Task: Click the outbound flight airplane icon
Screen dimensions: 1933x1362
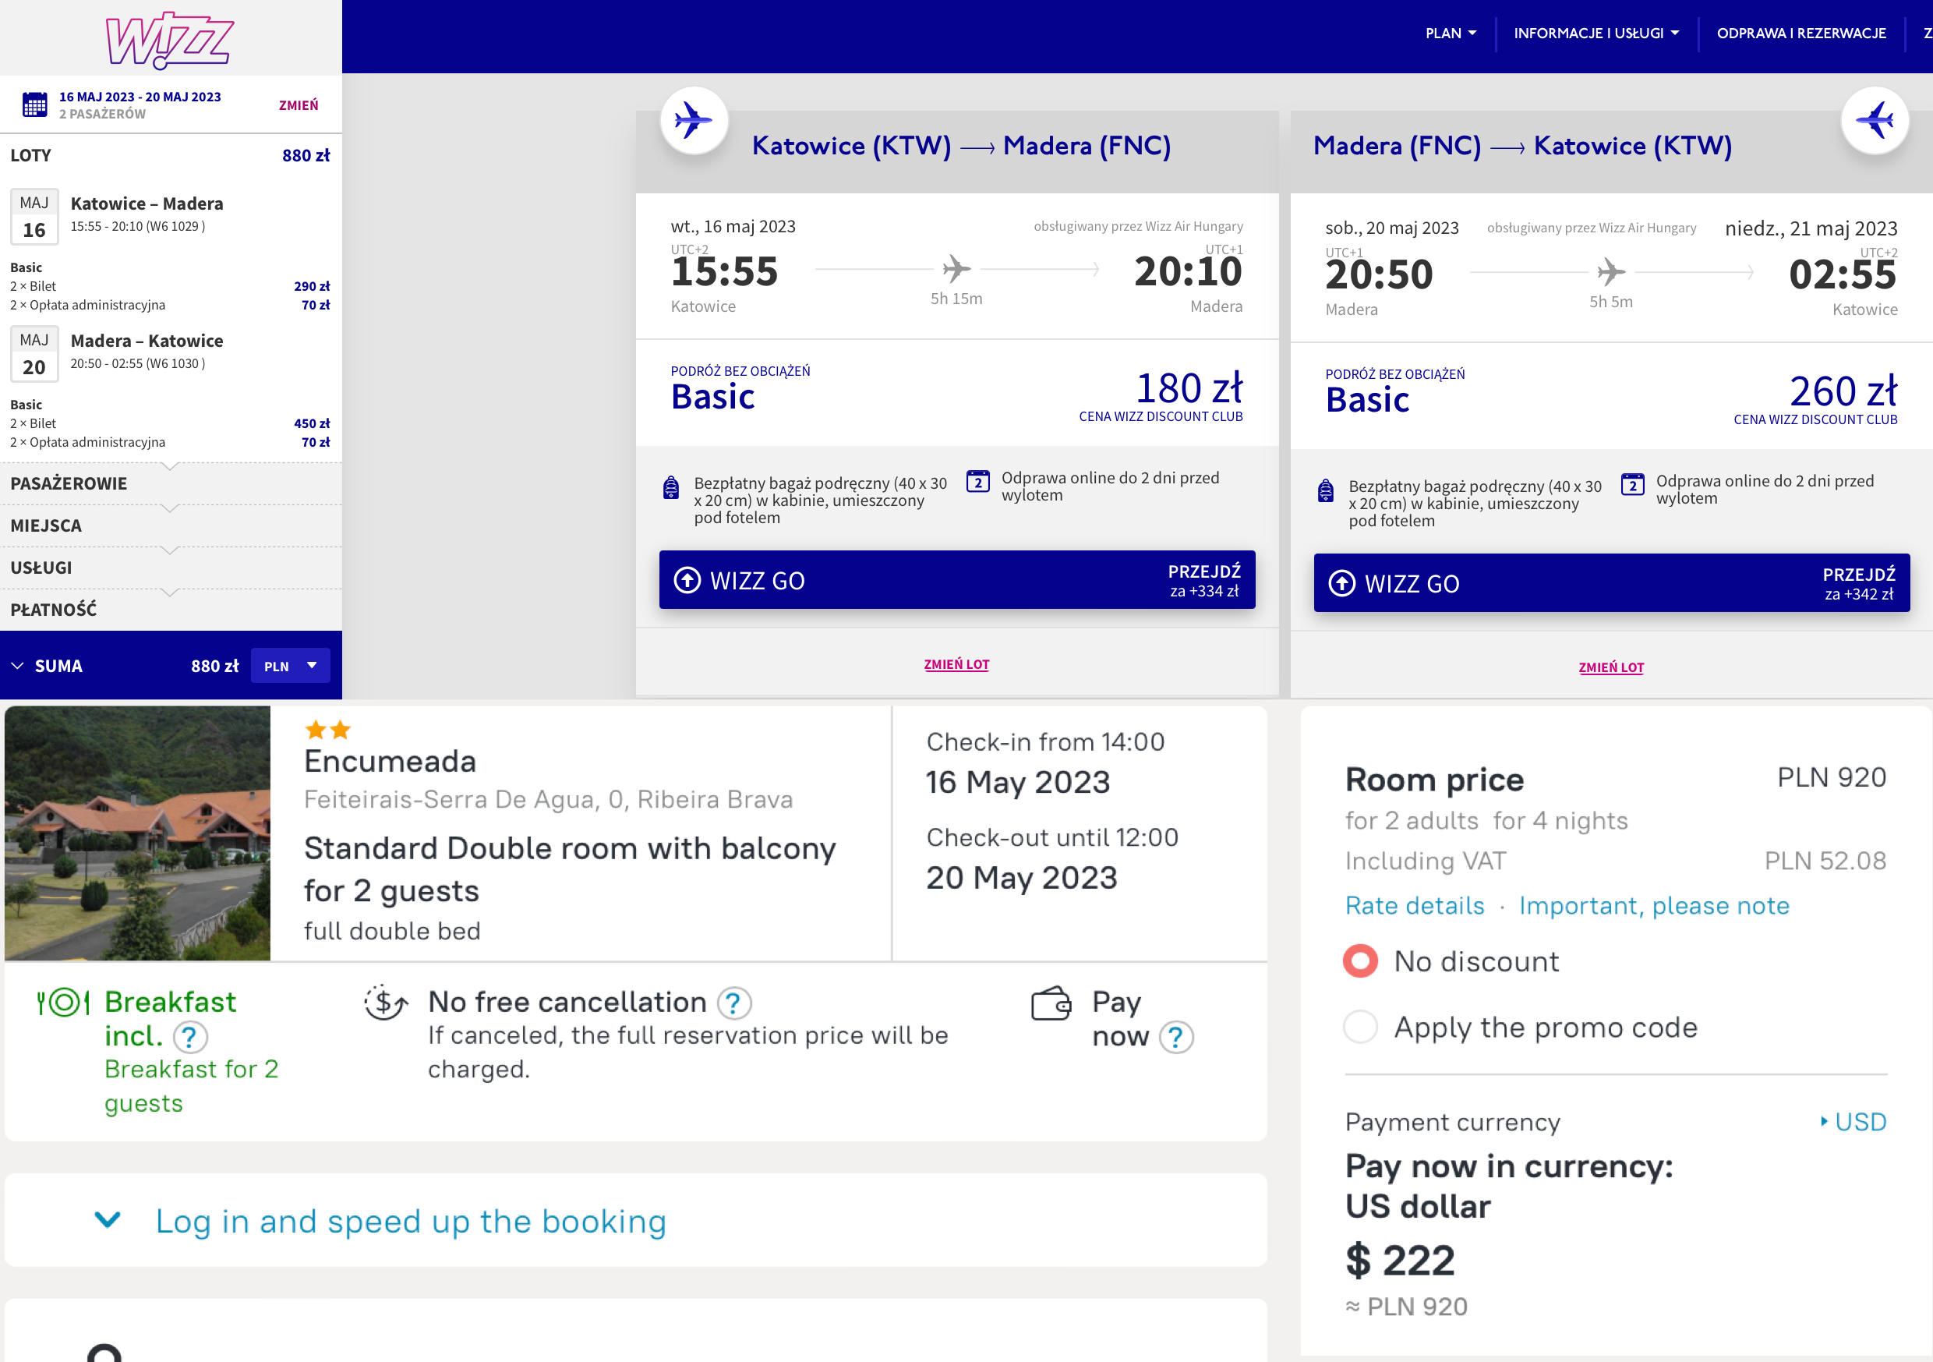Action: (x=694, y=120)
